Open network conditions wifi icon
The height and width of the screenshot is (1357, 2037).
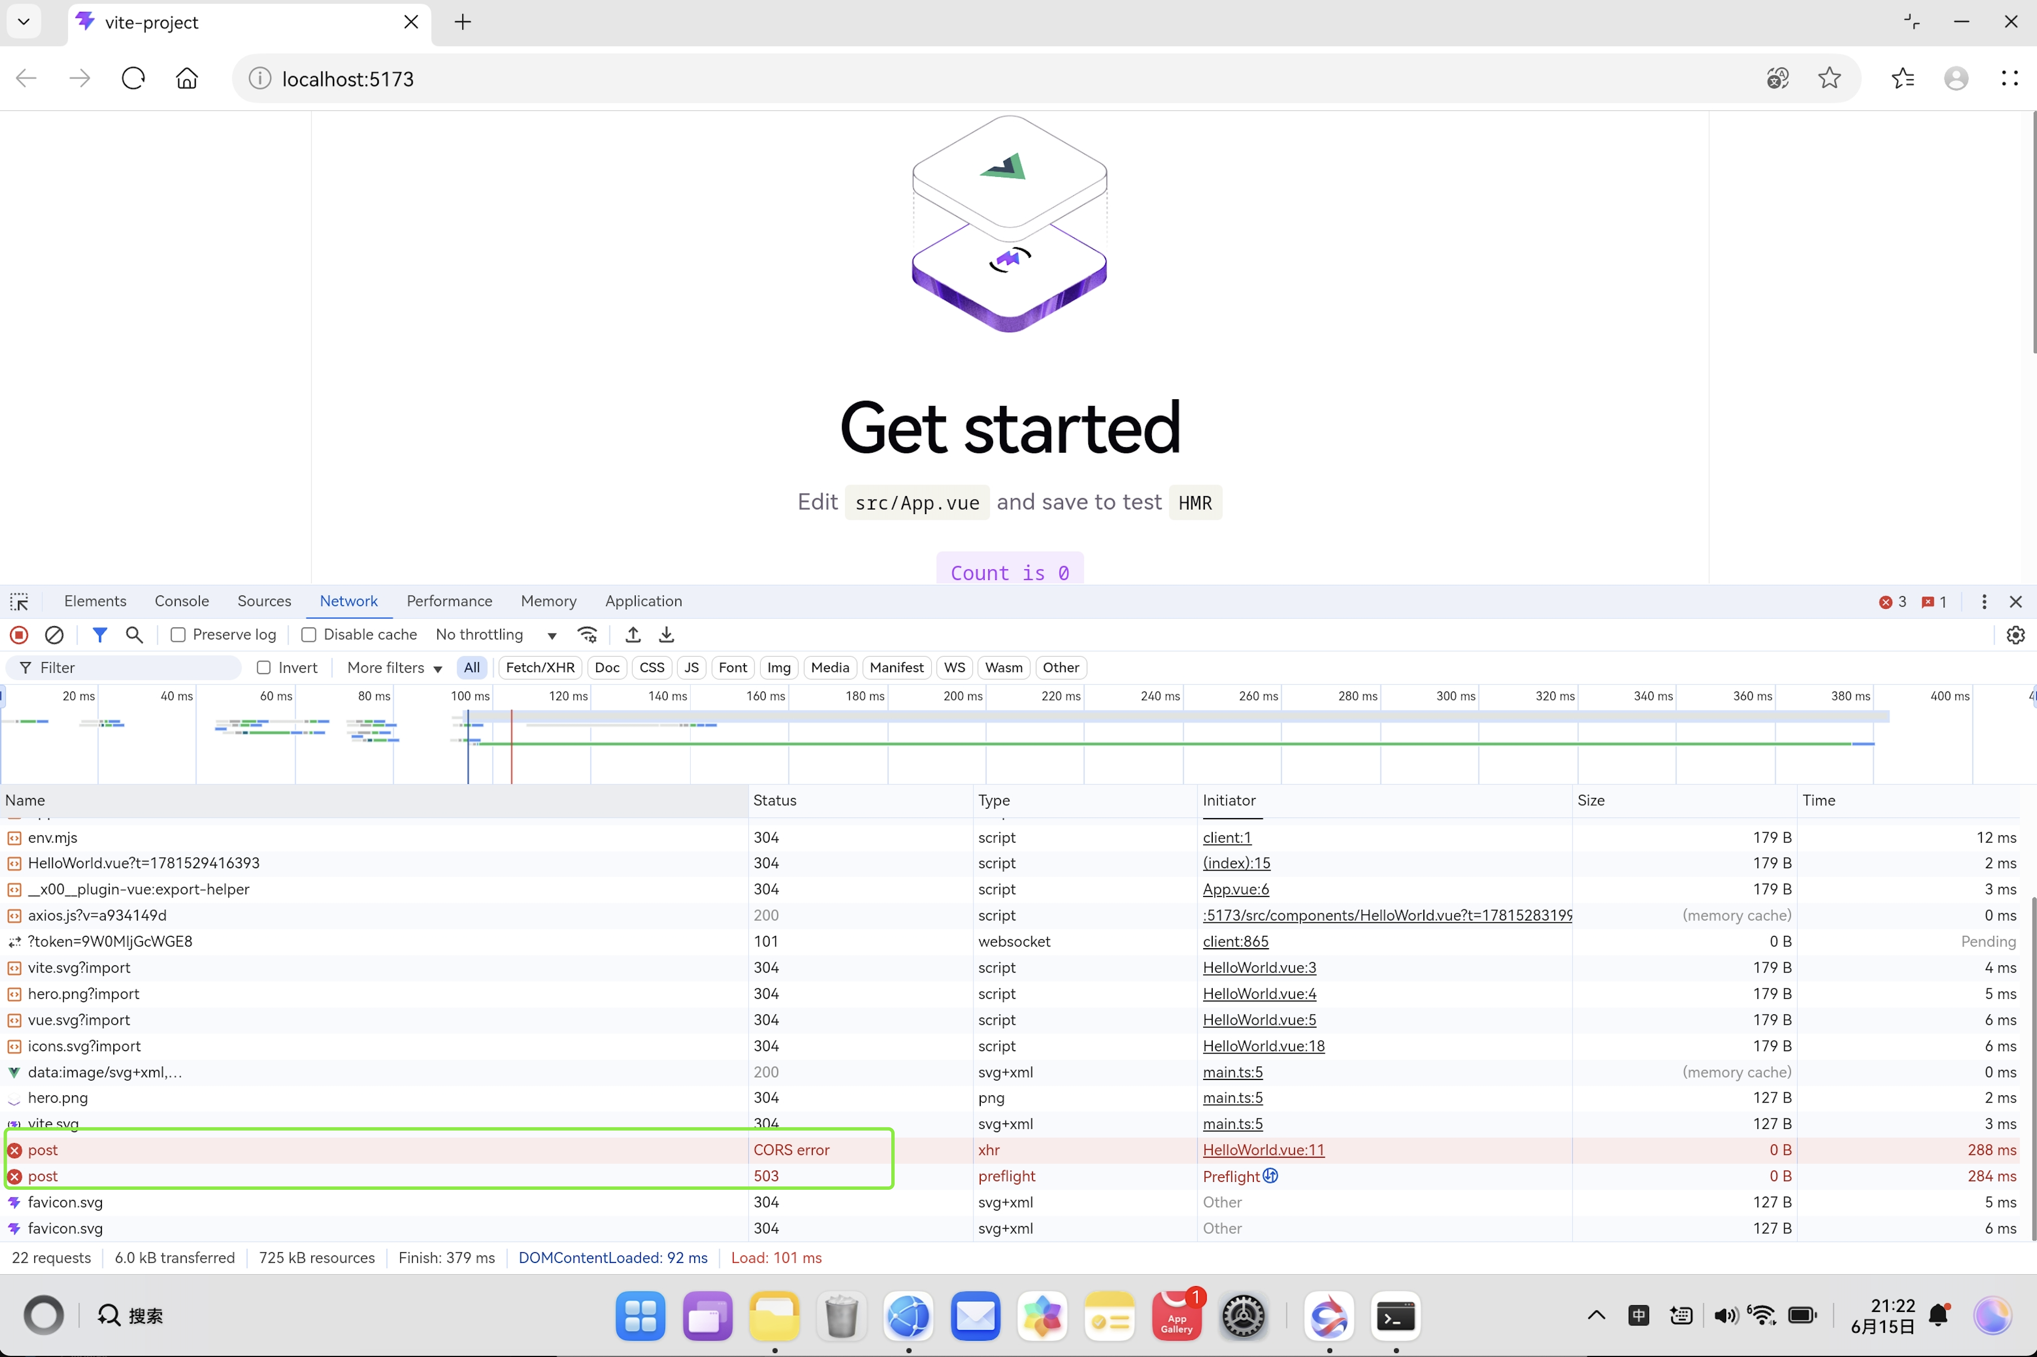(588, 635)
